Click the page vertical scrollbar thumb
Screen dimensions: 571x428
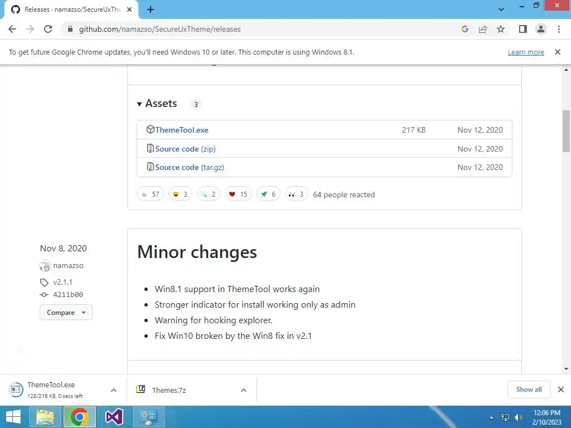coord(566,131)
